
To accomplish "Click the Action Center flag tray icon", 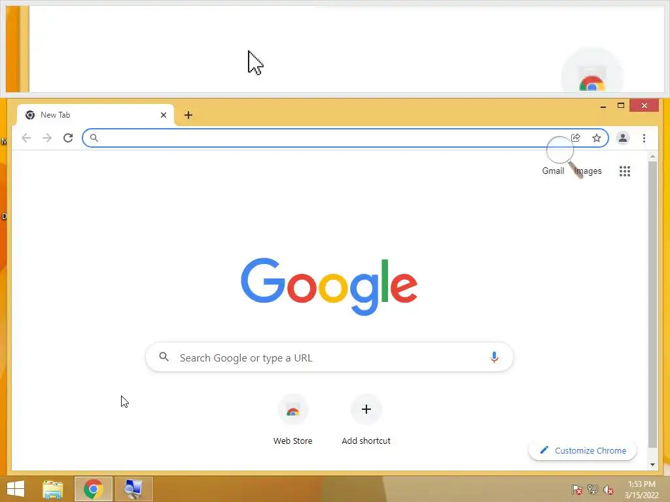I will (x=577, y=489).
